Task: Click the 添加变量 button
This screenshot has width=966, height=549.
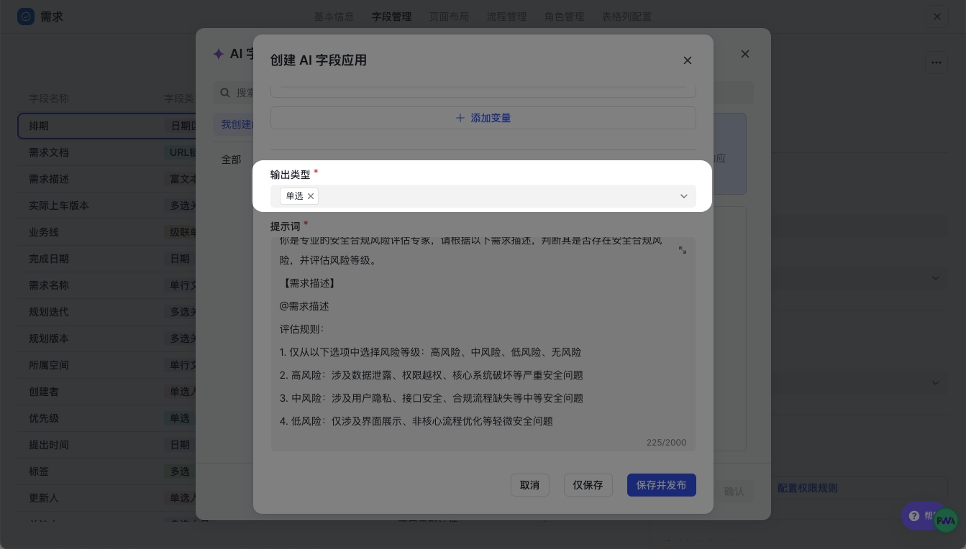Action: 483,118
